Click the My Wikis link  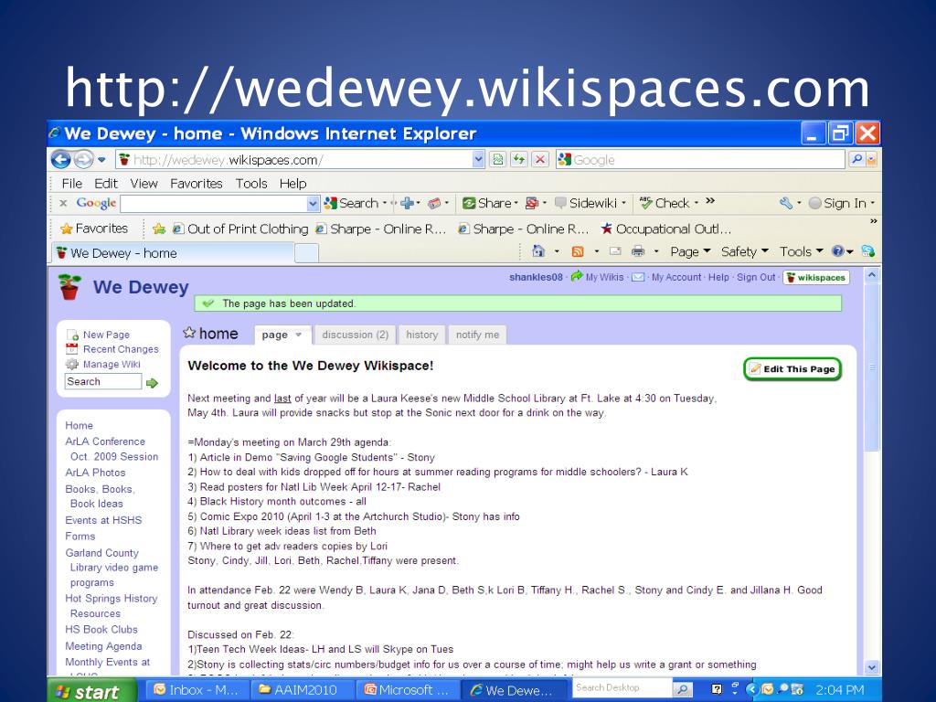pos(604,277)
